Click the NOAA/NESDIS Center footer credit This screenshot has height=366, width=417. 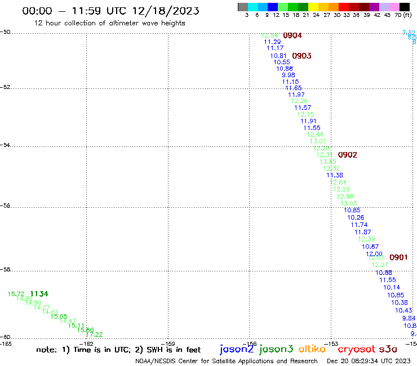coord(227,361)
